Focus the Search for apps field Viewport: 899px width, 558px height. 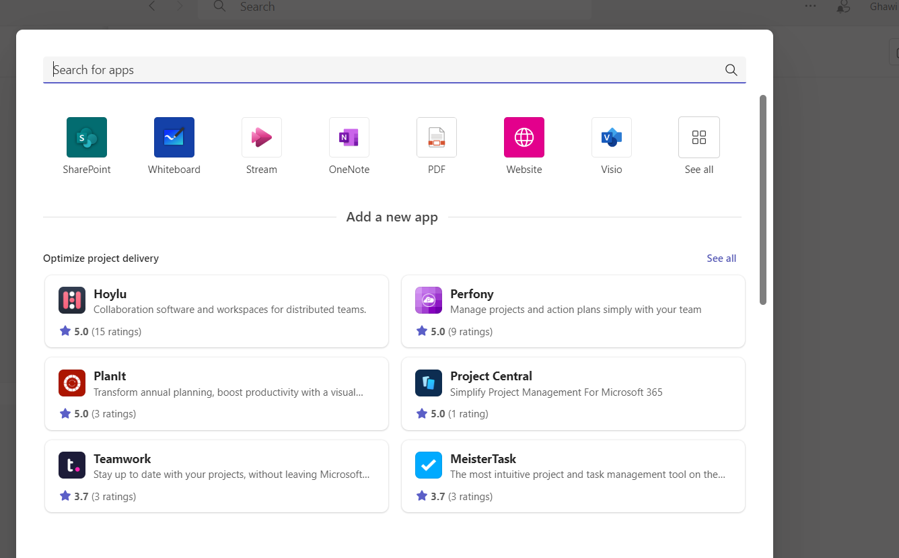point(394,70)
